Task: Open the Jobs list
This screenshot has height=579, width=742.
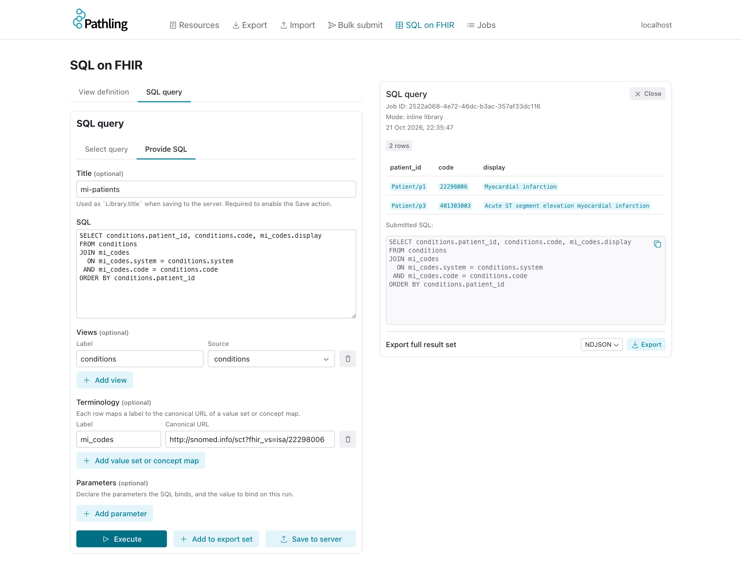Action: point(481,25)
